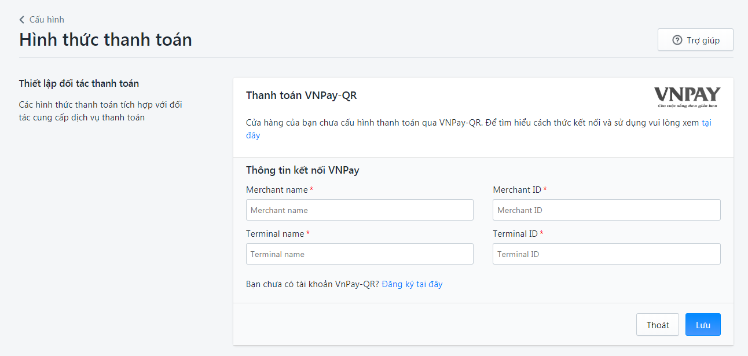
Task: Open the Trợ giúp help button
Action: 695,40
